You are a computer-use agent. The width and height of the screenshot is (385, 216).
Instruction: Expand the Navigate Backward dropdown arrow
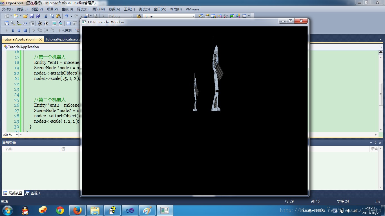[x=91, y=16]
